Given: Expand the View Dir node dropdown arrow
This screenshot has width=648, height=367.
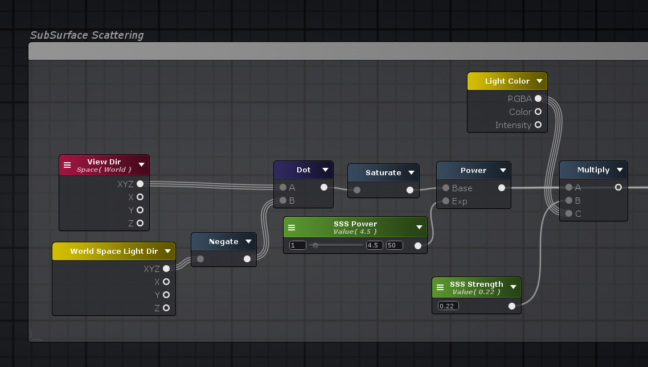Looking at the screenshot, I should (x=141, y=164).
